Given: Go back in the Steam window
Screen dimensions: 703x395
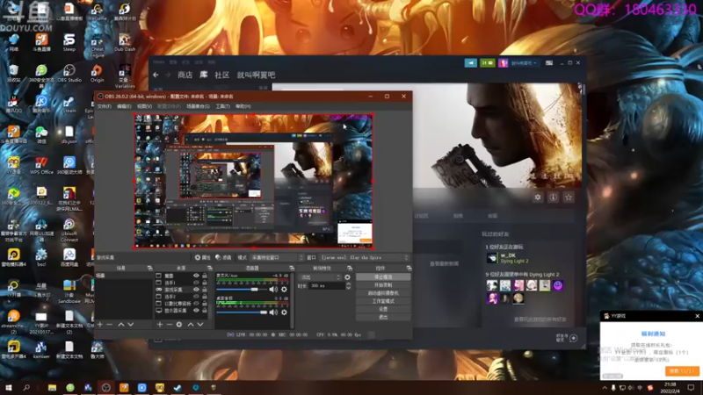Looking at the screenshot, I should click(x=156, y=75).
